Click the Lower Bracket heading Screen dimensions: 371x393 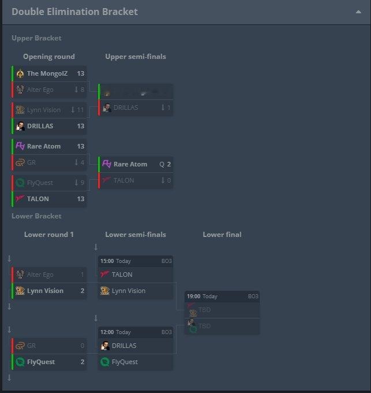(36, 216)
